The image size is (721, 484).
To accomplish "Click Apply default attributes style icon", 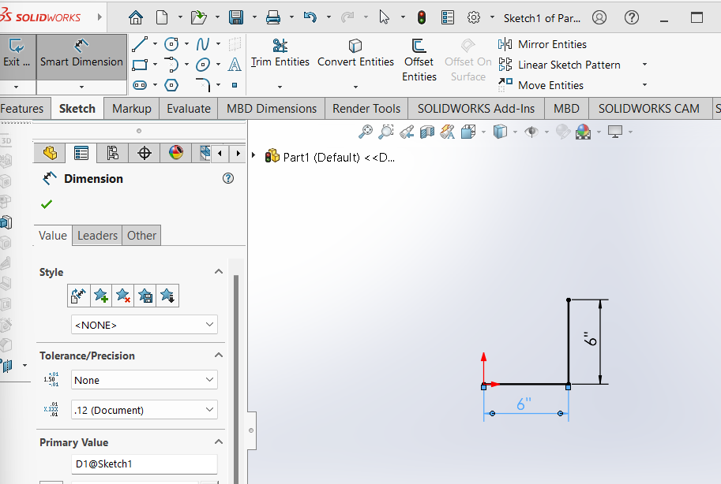I will pos(78,296).
